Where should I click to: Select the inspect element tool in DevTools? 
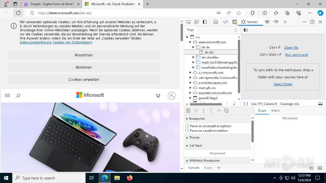(188, 22)
